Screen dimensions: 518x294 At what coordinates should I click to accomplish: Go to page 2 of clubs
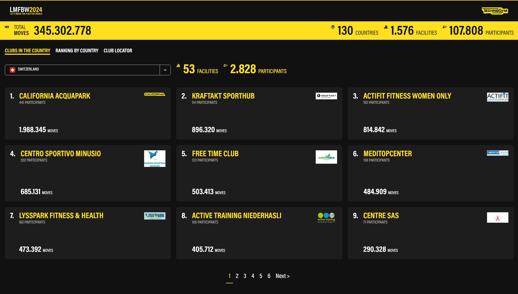pyautogui.click(x=237, y=276)
